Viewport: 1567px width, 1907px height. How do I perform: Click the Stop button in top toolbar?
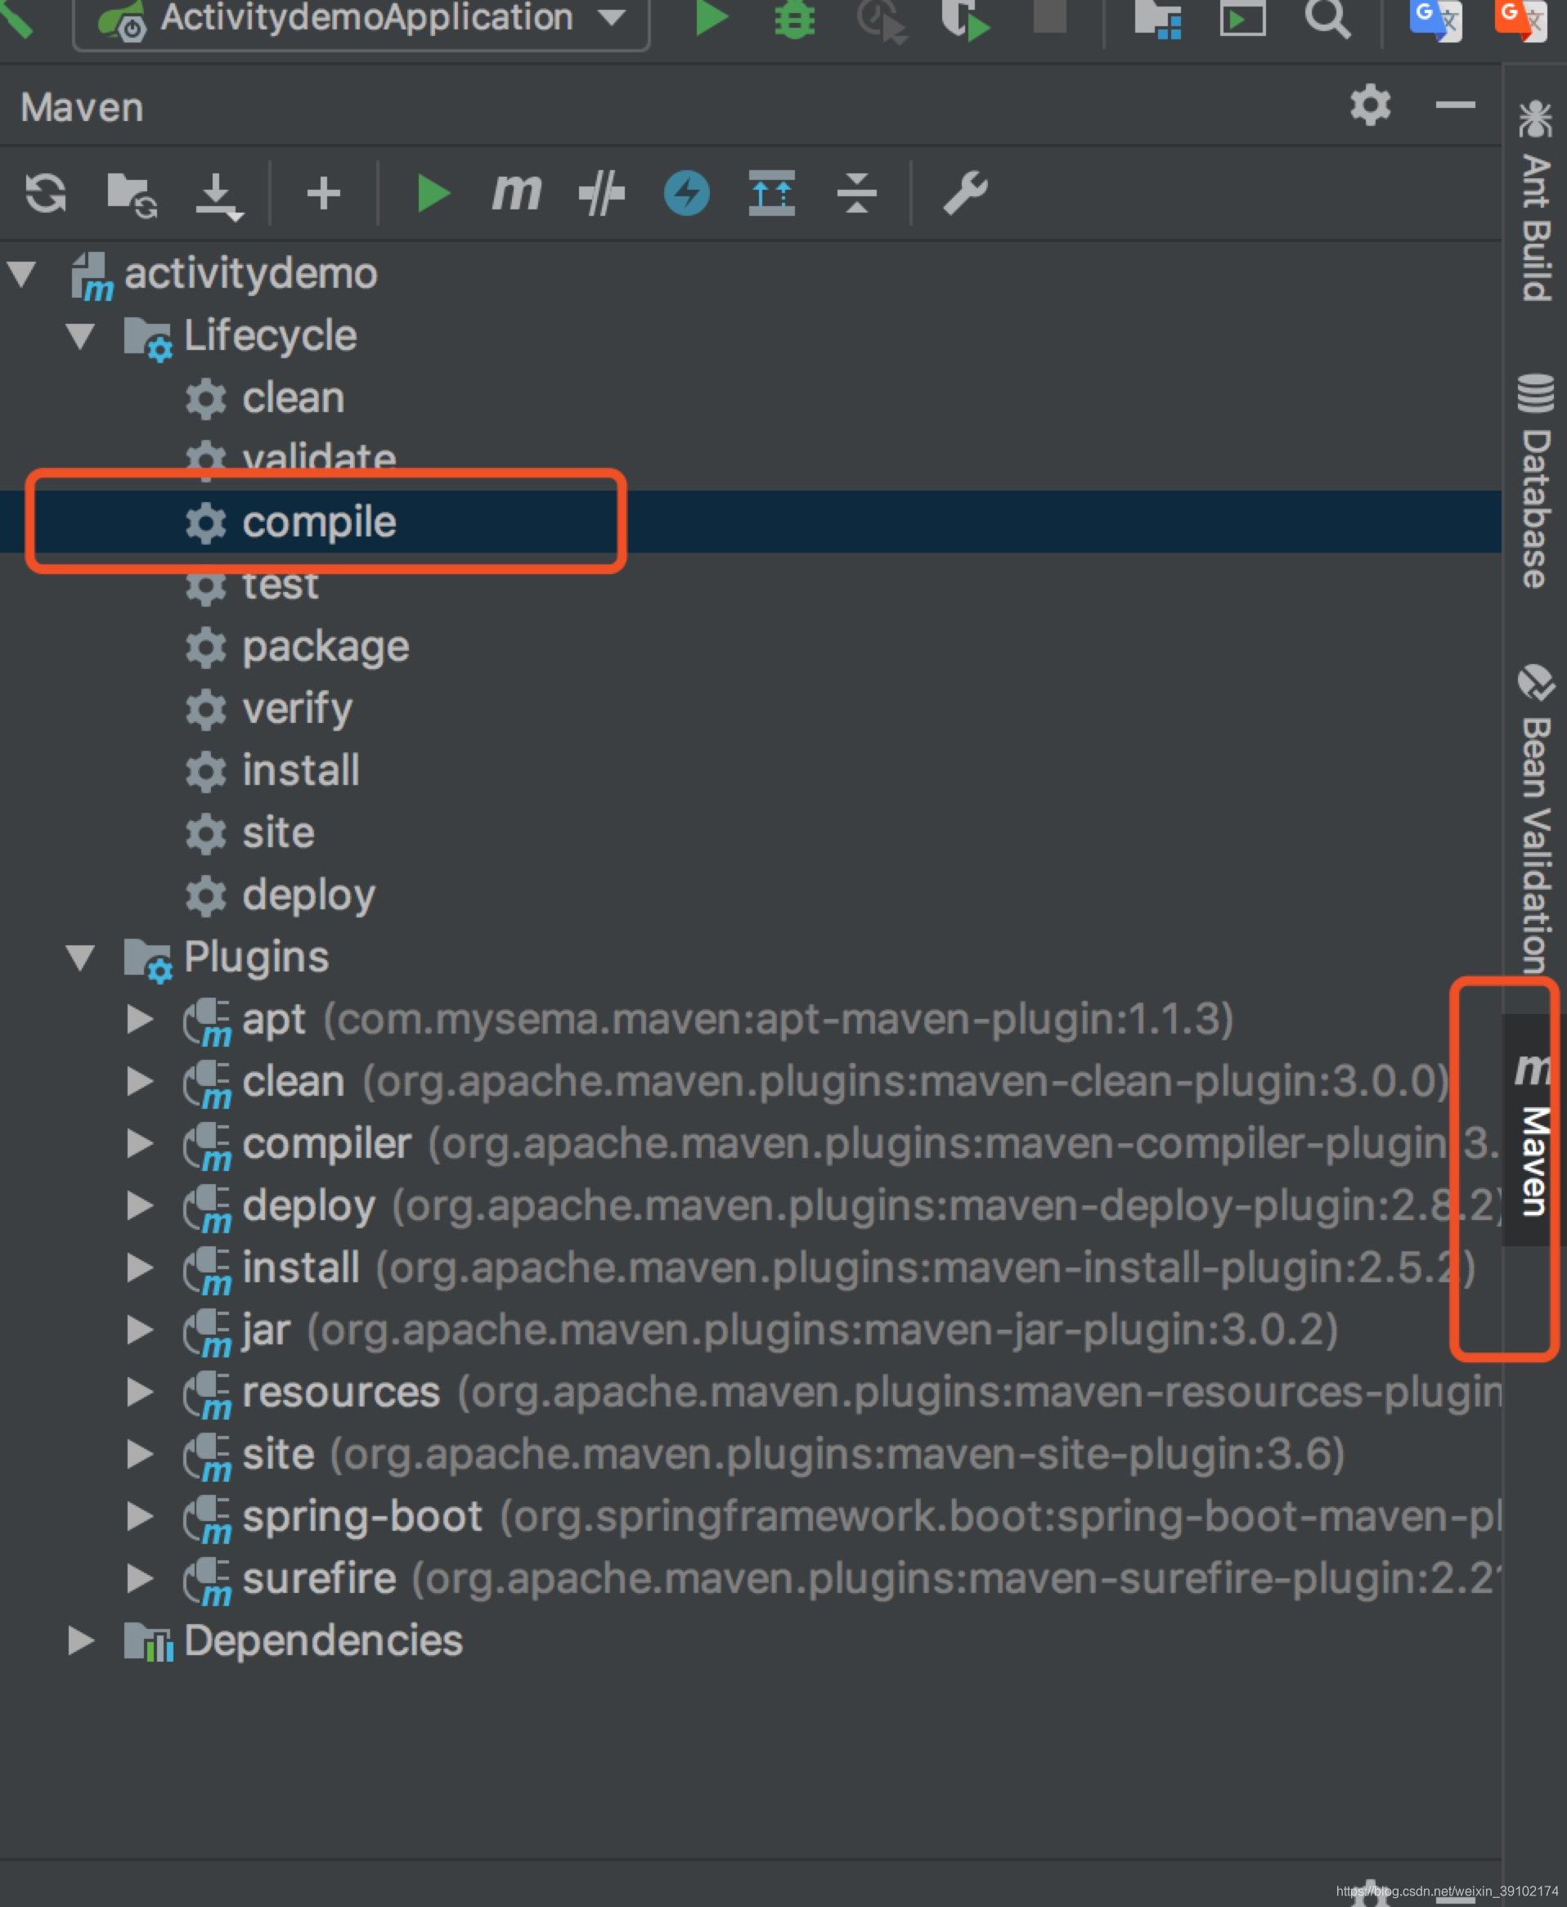(x=1050, y=16)
